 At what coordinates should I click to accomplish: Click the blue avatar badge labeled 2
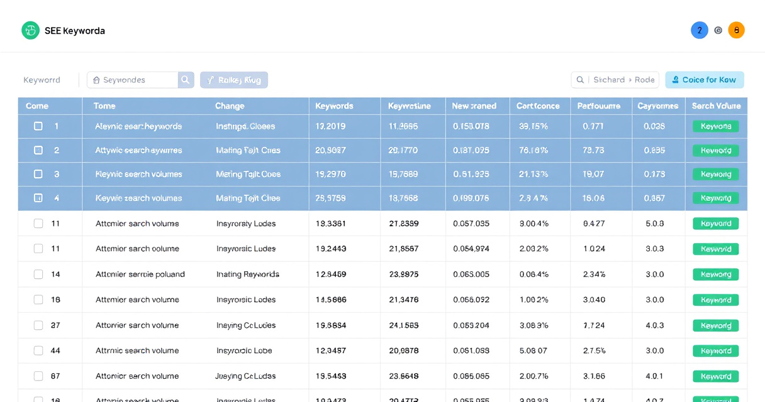pos(700,30)
